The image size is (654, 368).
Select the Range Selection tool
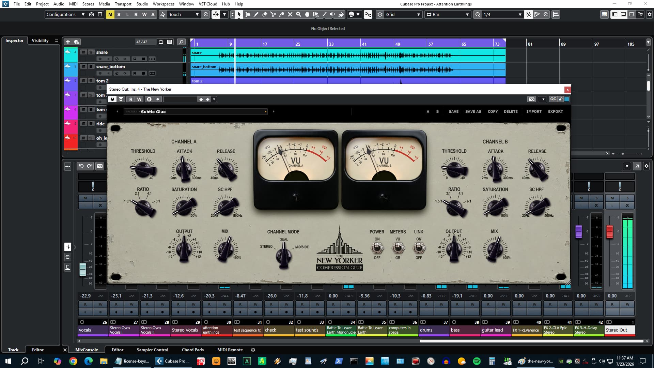tap(247, 14)
